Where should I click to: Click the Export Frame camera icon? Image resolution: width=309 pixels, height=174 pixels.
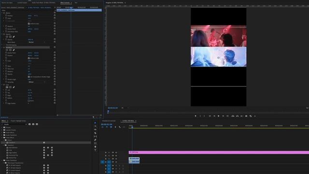pyautogui.click(x=246, y=116)
